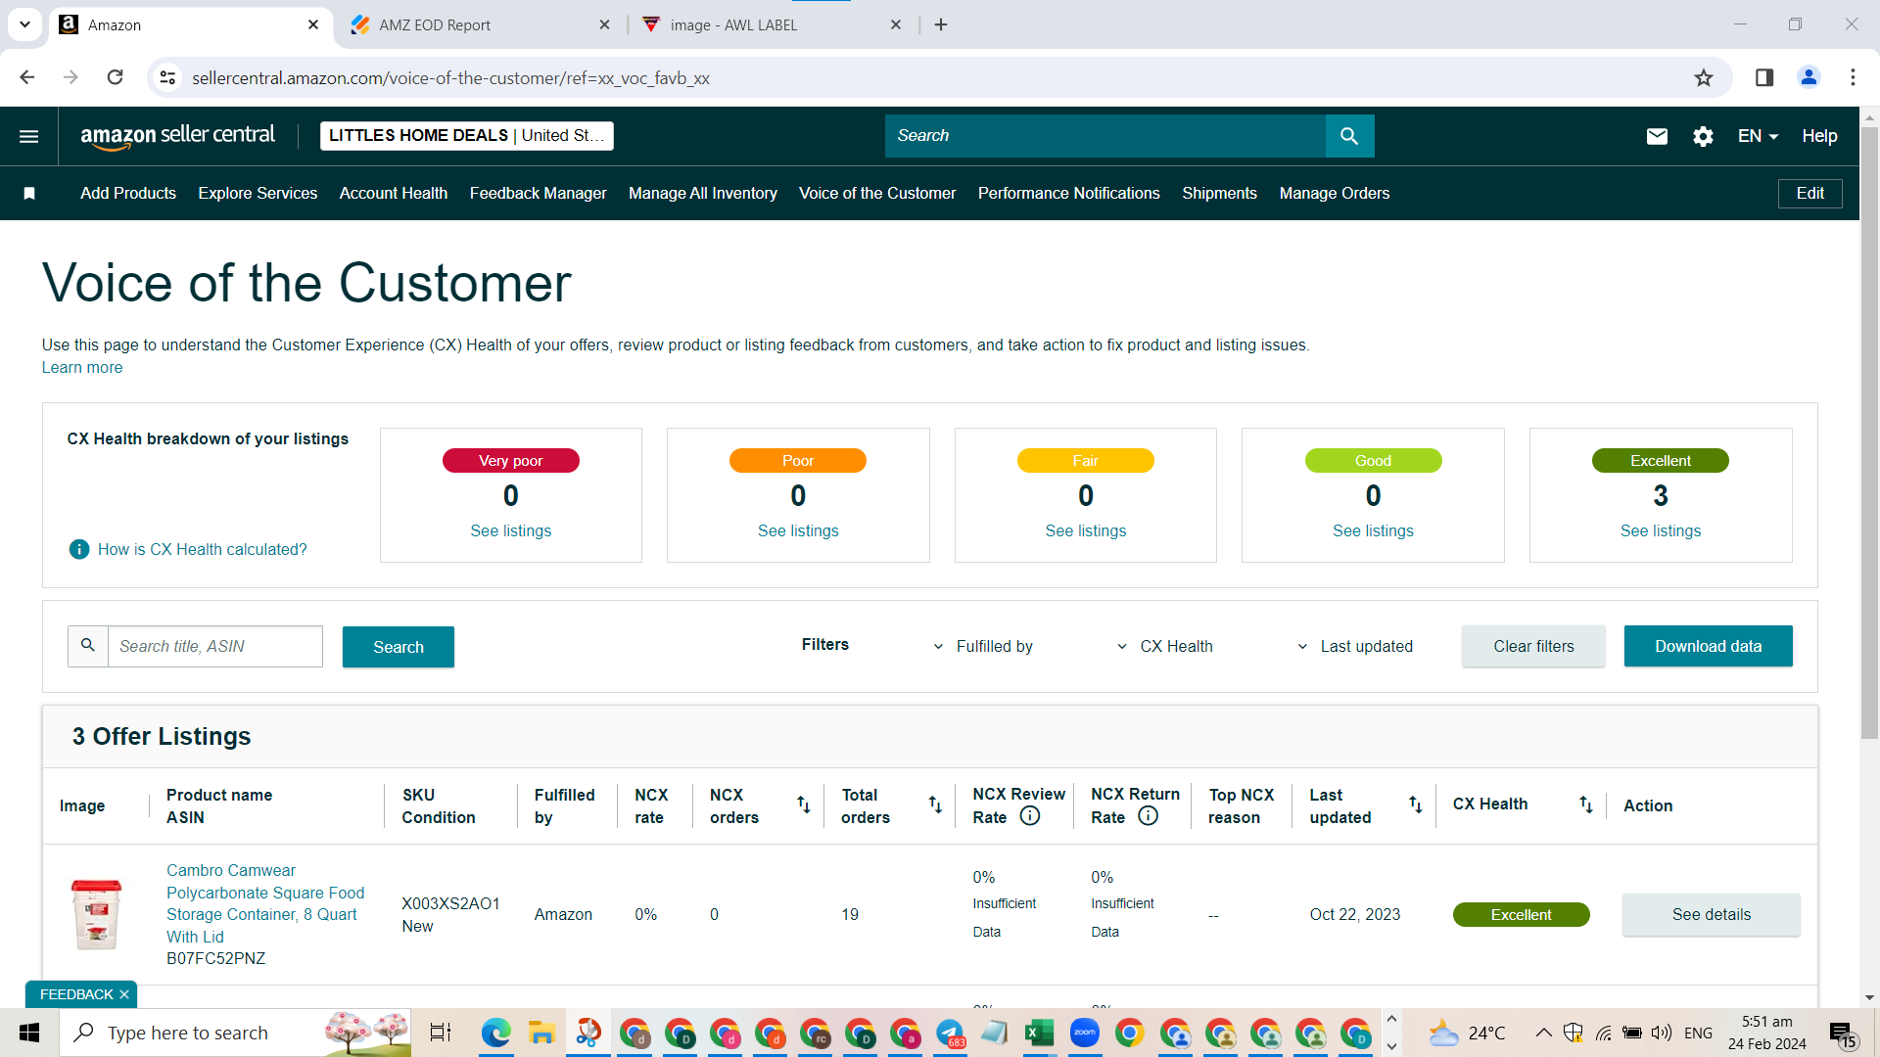Open Chrome profile avatar icon
Viewport: 1880px width, 1057px height.
point(1809,77)
